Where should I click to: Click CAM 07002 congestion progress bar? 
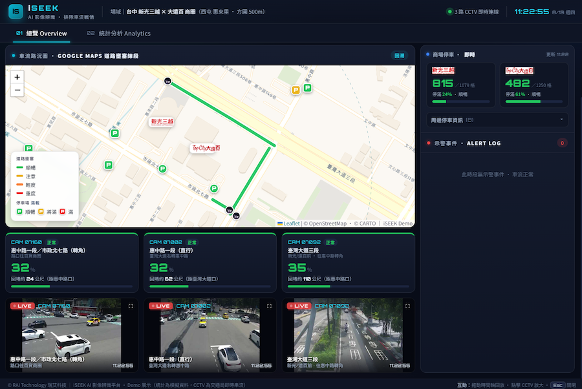coord(210,286)
